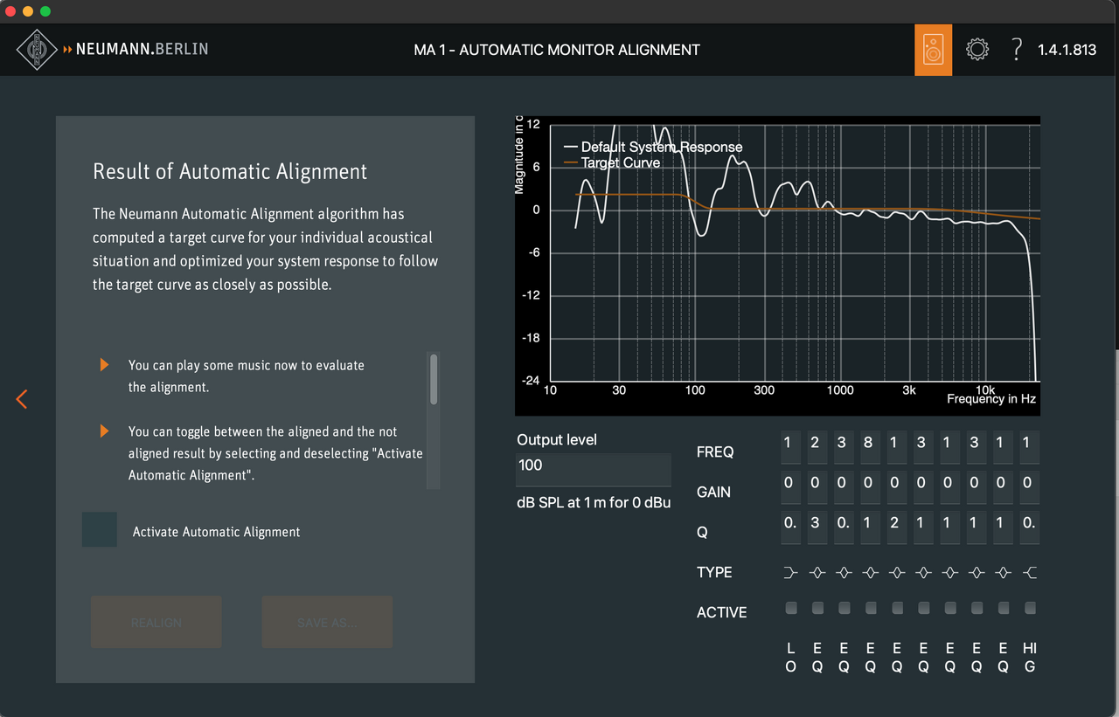Click 'dB SPL at 1 m for 0 dBu' text
Screen dimensions: 1119x717
(x=594, y=502)
